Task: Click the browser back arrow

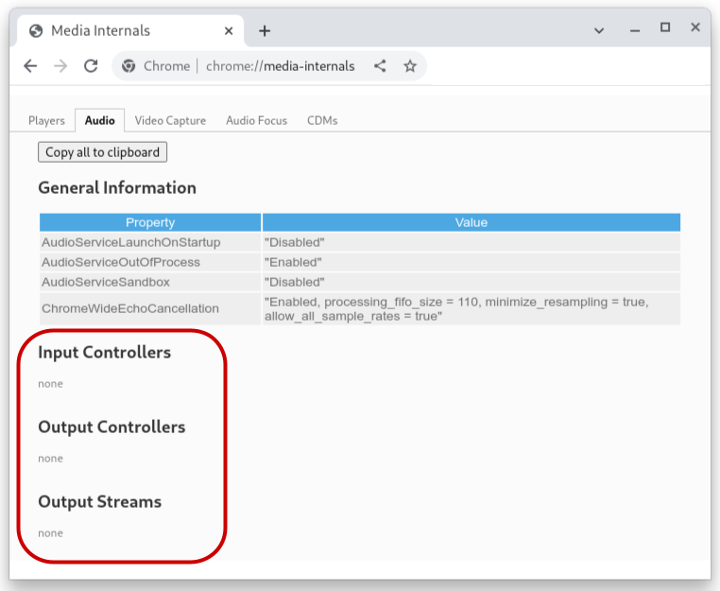Action: [30, 66]
